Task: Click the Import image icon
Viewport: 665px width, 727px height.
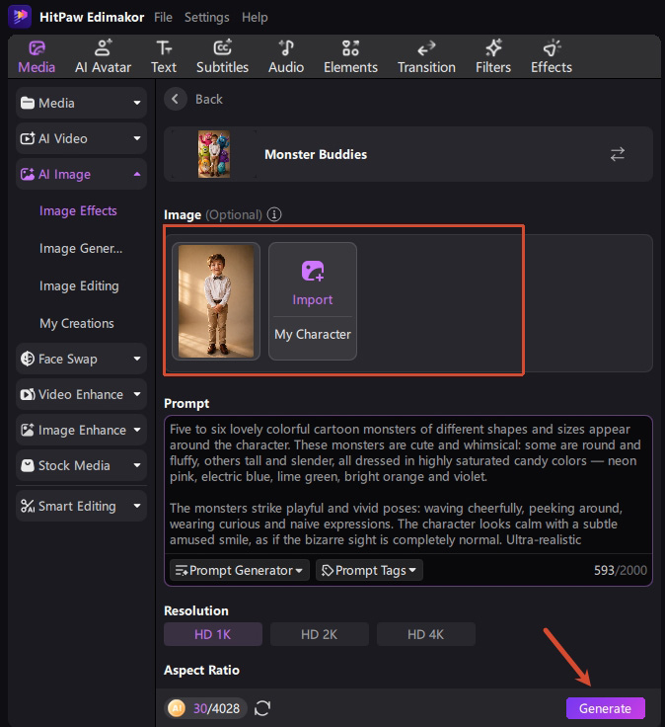Action: tap(313, 272)
